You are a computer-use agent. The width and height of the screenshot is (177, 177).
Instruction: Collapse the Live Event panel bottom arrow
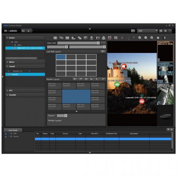pos(90,153)
